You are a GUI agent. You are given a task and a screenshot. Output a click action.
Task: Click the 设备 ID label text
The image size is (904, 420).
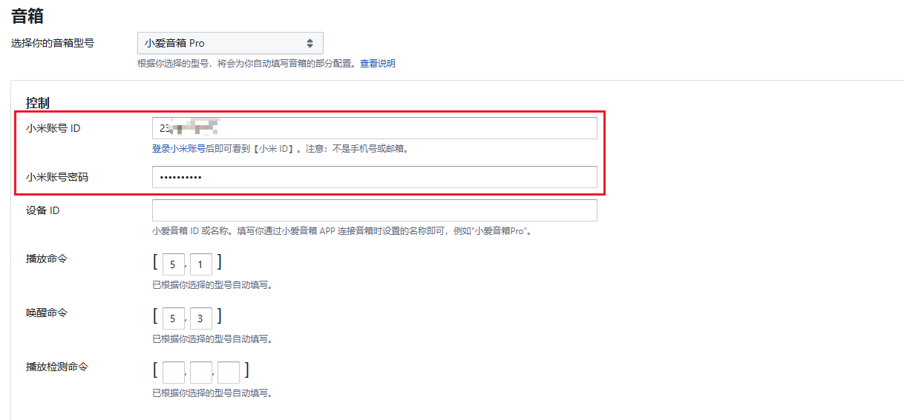point(43,210)
